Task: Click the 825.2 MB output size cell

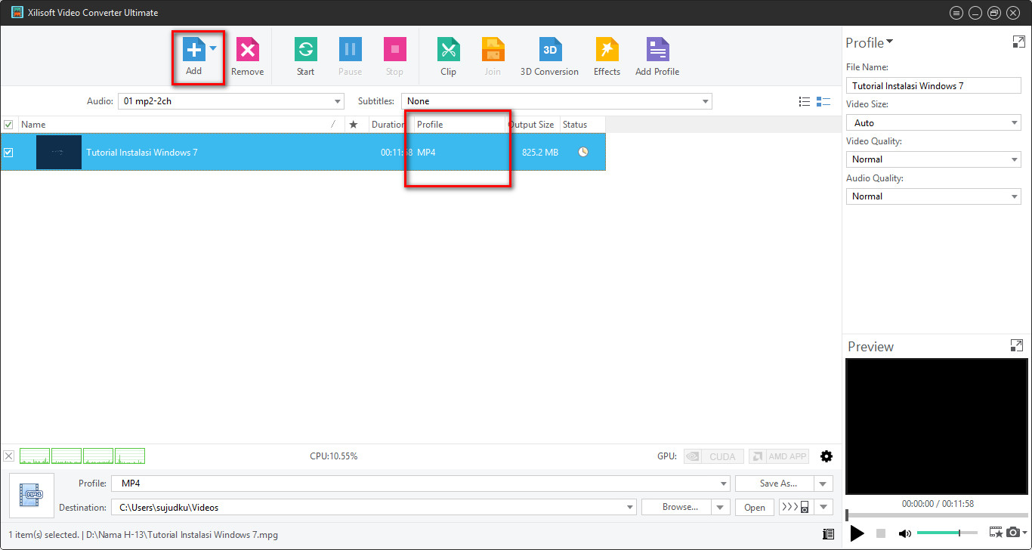Action: 539,152
